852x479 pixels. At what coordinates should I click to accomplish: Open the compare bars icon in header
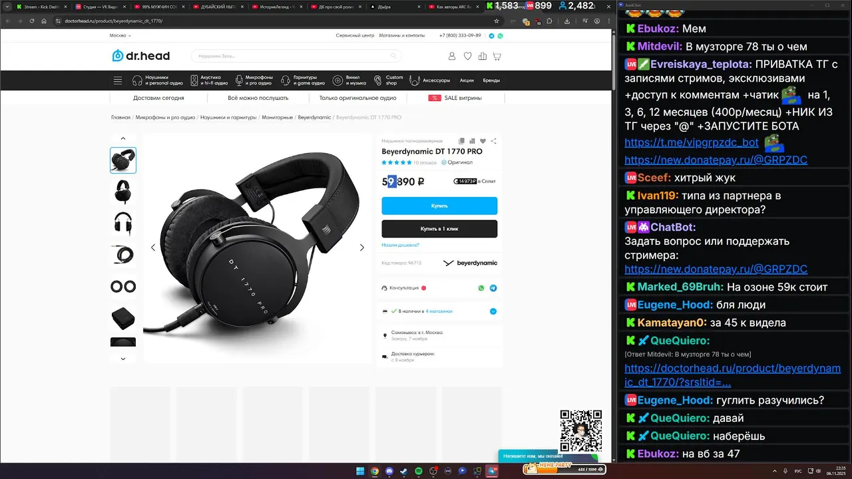pos(482,57)
